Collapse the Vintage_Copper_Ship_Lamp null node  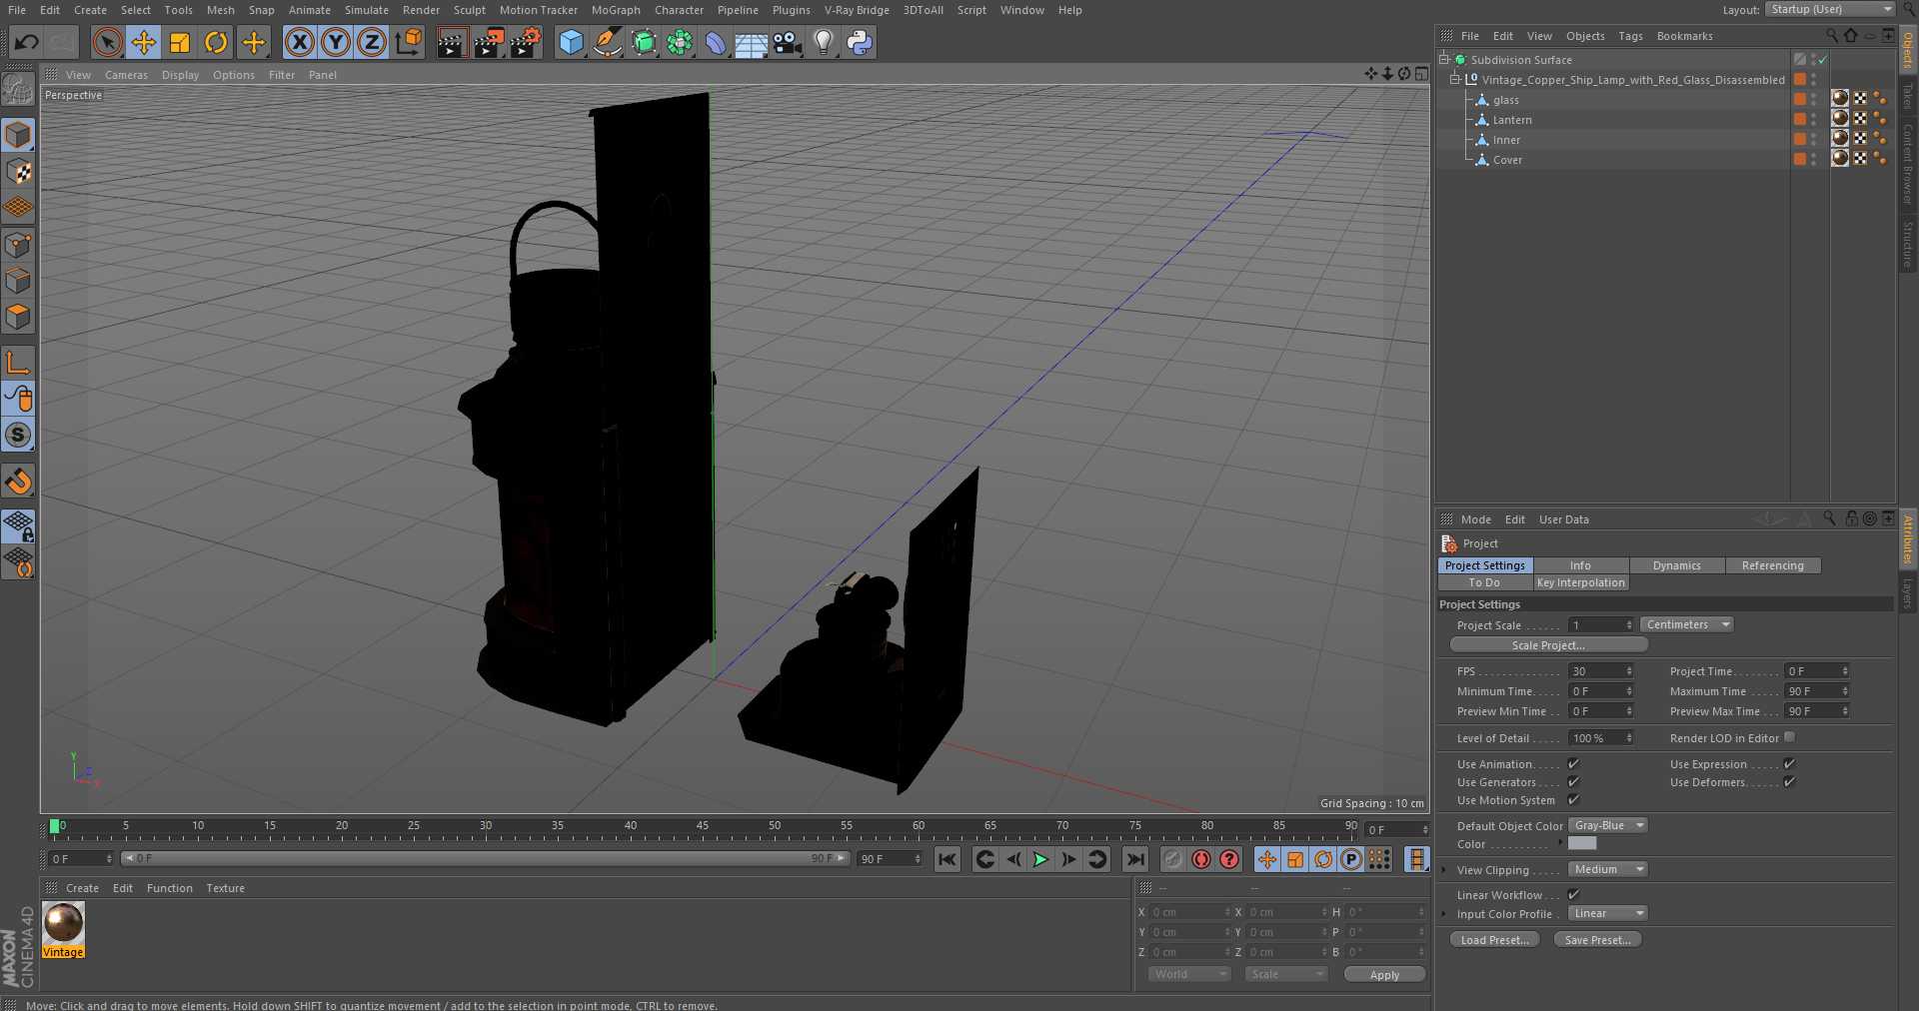1456,80
